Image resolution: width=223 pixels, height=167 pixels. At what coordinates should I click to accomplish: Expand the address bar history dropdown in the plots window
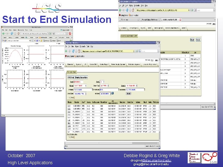48,34
